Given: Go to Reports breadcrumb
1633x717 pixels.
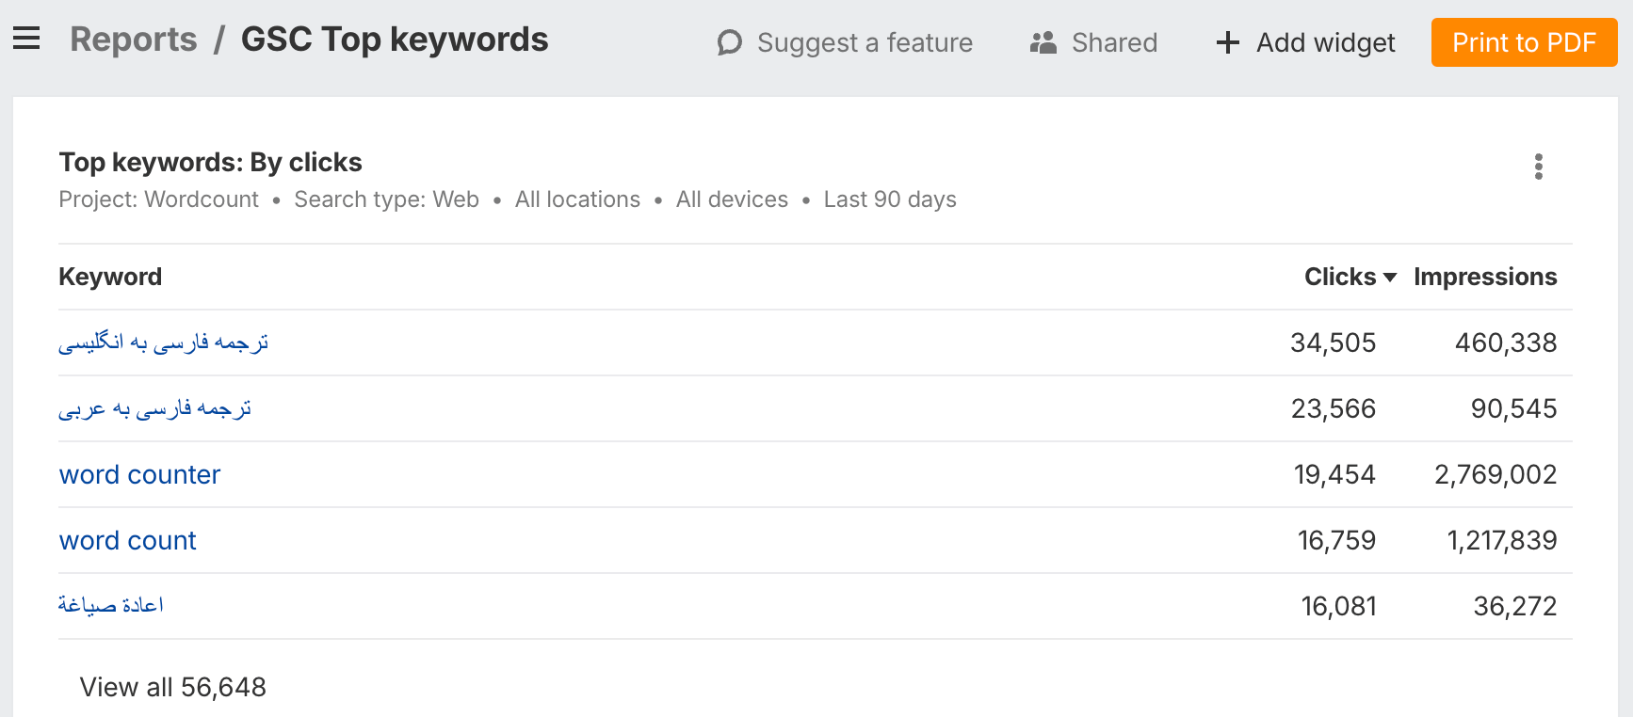Looking at the screenshot, I should point(134,40).
